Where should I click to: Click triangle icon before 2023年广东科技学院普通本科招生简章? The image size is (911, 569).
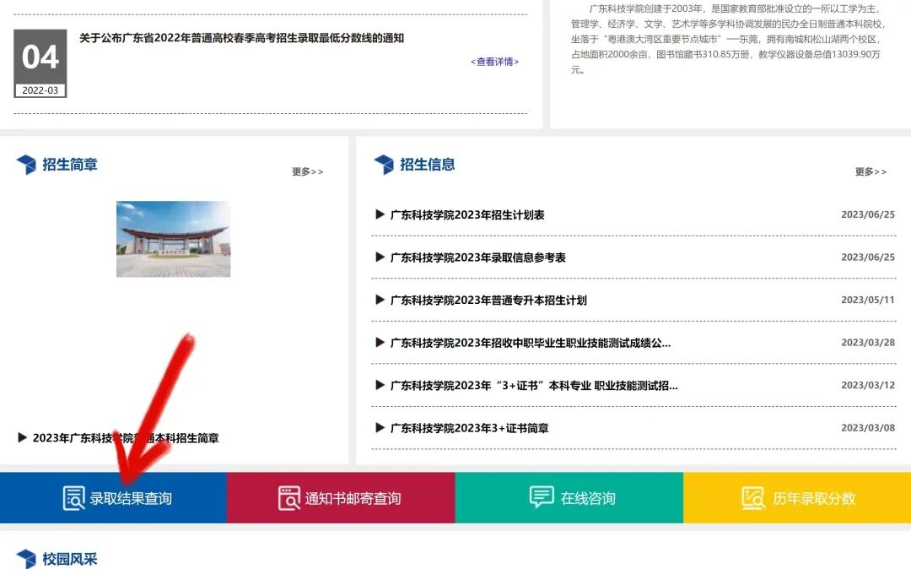(21, 437)
